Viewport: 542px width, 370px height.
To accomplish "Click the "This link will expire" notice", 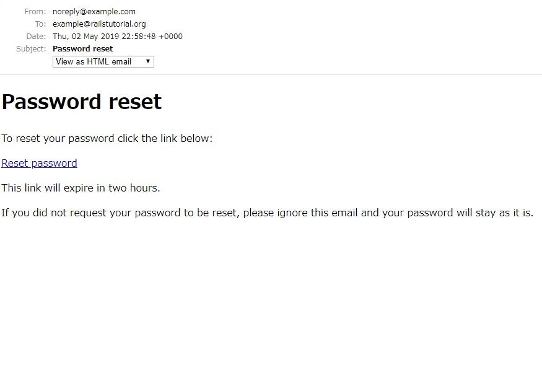I will click(x=81, y=188).
